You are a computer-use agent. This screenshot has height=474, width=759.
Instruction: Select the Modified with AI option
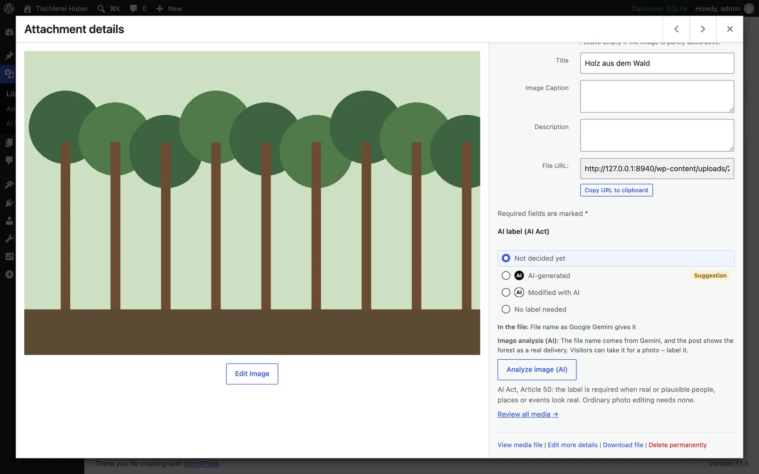[x=616, y=292]
